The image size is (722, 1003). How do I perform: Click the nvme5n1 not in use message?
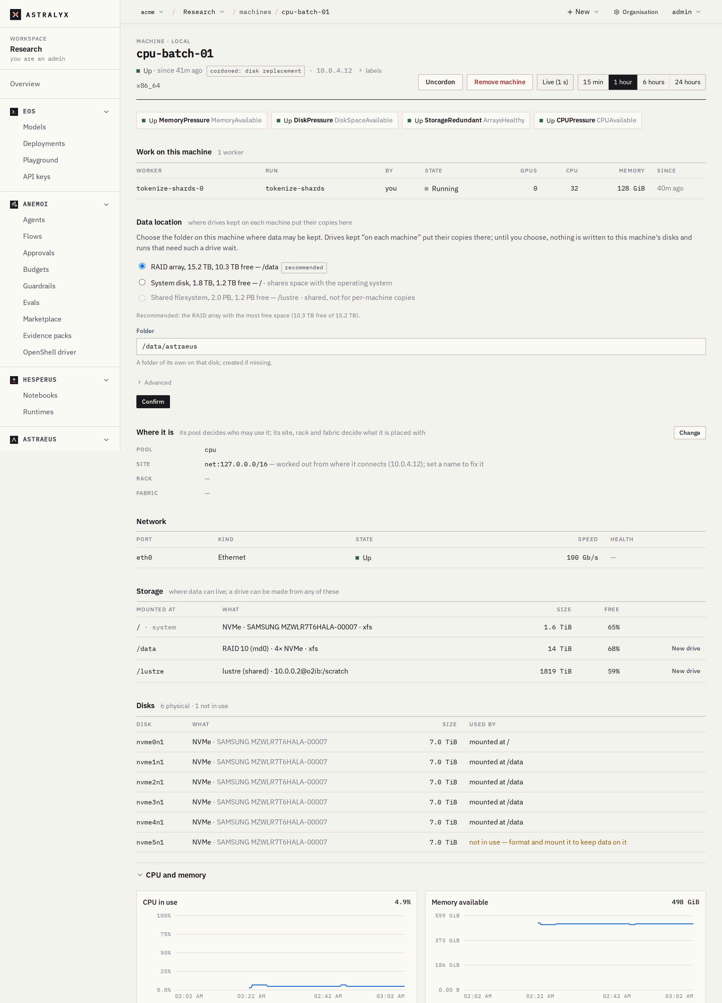[548, 842]
